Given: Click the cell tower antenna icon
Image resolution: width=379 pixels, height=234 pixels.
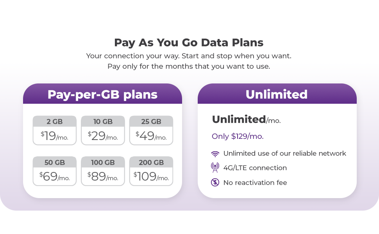Looking at the screenshot, I should click(x=215, y=167).
